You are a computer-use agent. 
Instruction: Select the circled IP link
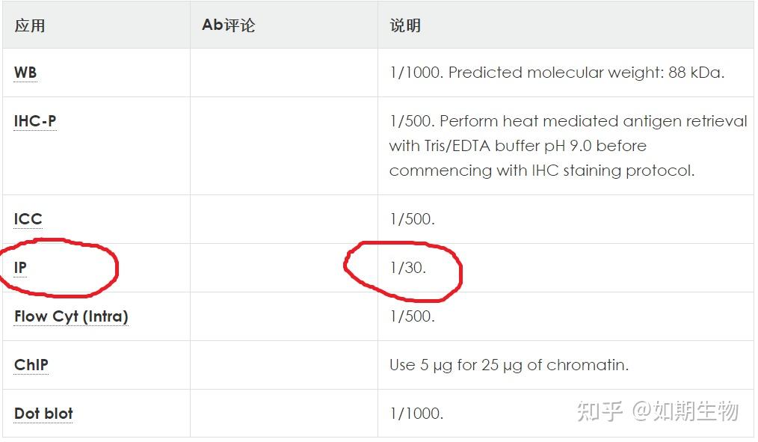tap(20, 268)
